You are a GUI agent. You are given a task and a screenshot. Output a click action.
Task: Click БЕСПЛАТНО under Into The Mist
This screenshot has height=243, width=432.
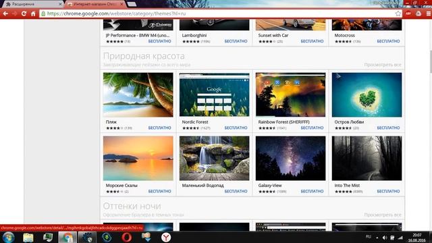(388, 191)
